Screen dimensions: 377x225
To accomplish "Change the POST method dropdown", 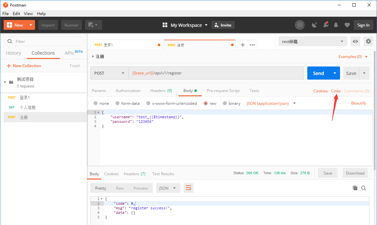I will pos(109,73).
